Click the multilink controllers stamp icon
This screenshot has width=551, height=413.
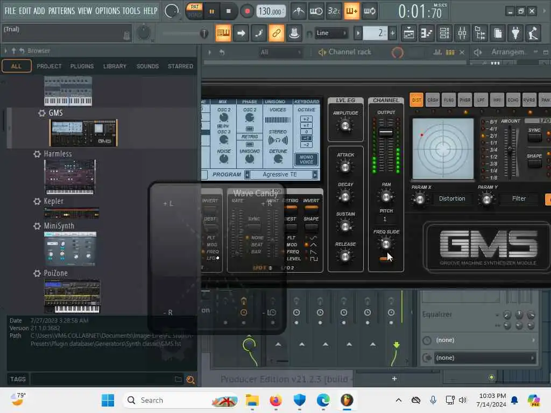click(294, 33)
